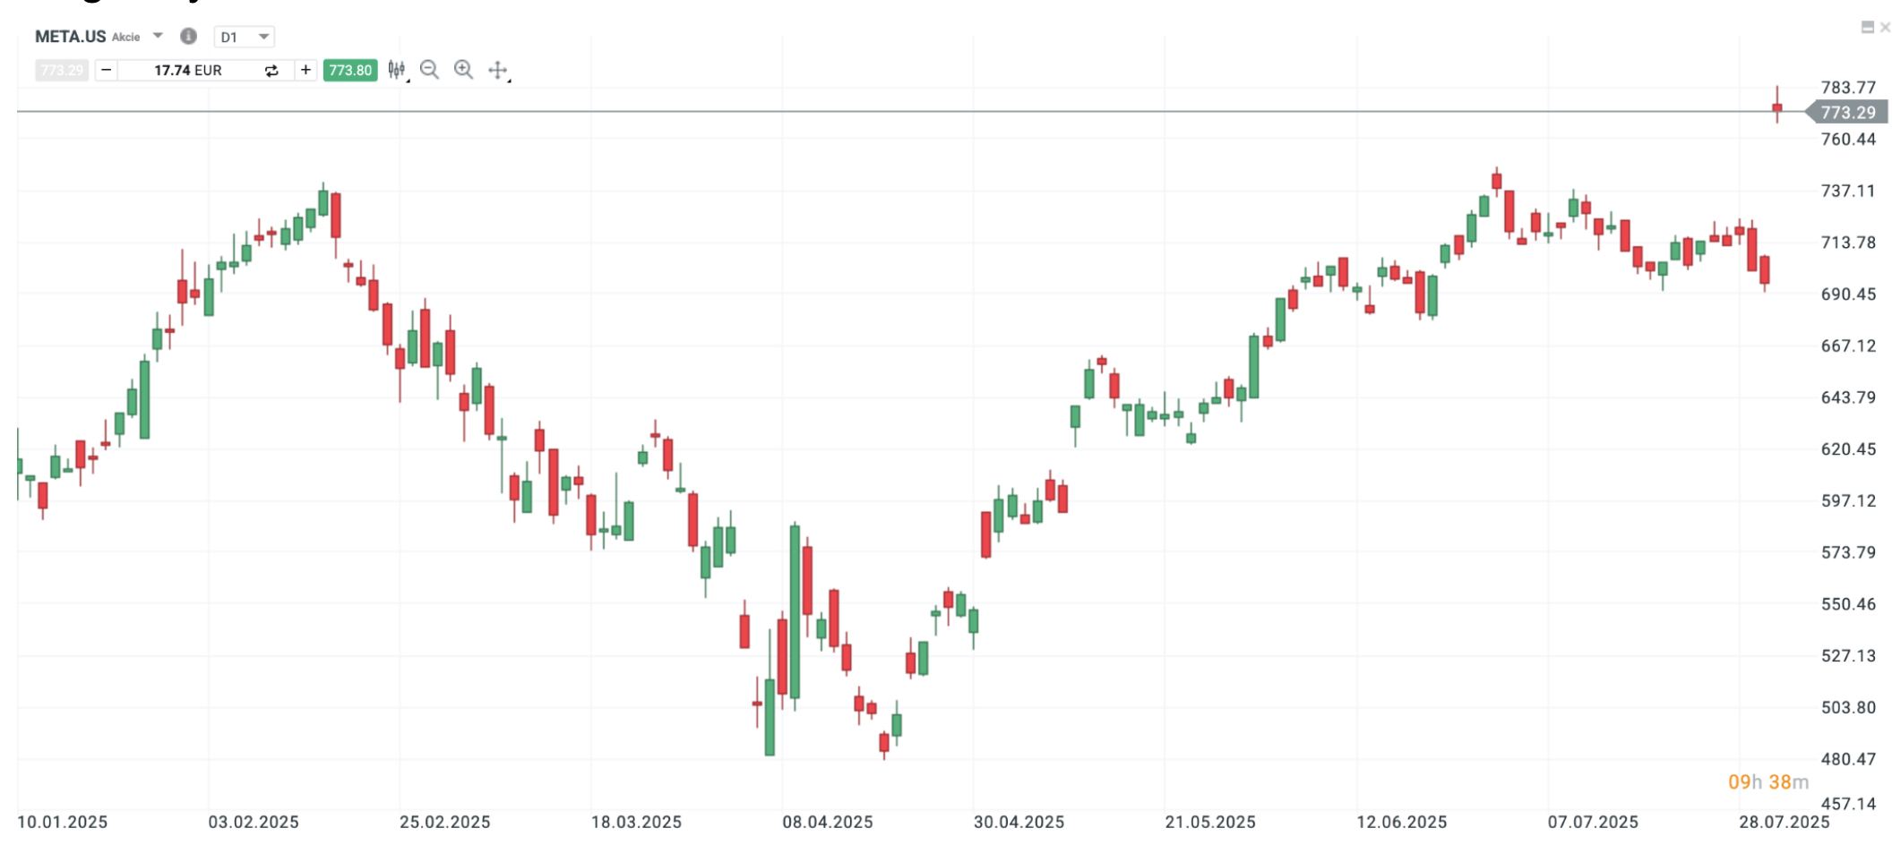Click the grey 773.29 sell button
The height and width of the screenshot is (845, 1892).
62,70
